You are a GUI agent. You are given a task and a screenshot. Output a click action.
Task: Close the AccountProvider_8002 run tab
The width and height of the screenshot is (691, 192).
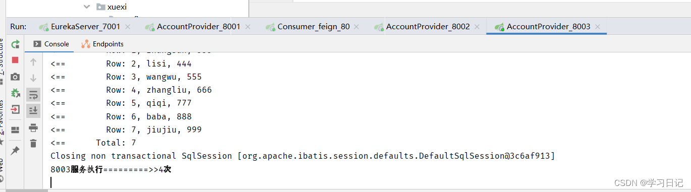tap(476, 27)
